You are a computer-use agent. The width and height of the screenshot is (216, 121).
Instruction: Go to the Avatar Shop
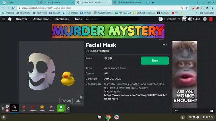[41, 19]
